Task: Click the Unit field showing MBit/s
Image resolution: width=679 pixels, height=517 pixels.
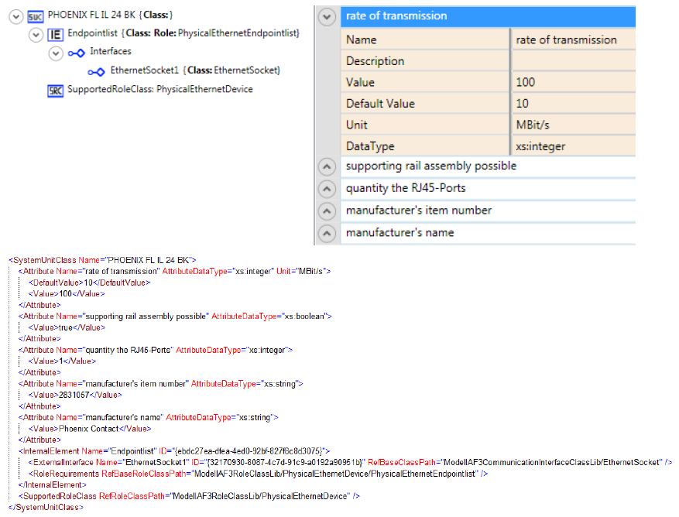Action: 573,125
